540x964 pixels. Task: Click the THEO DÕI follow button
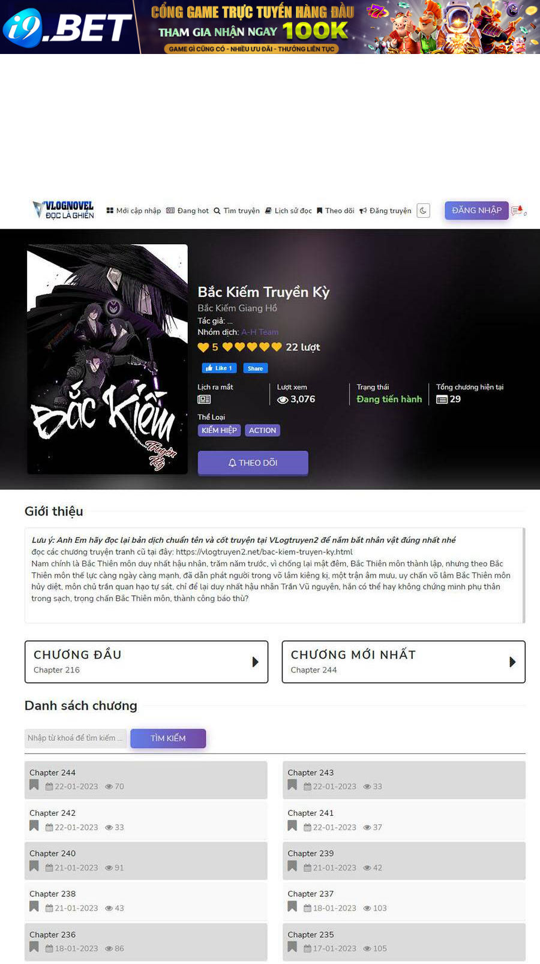pyautogui.click(x=253, y=463)
